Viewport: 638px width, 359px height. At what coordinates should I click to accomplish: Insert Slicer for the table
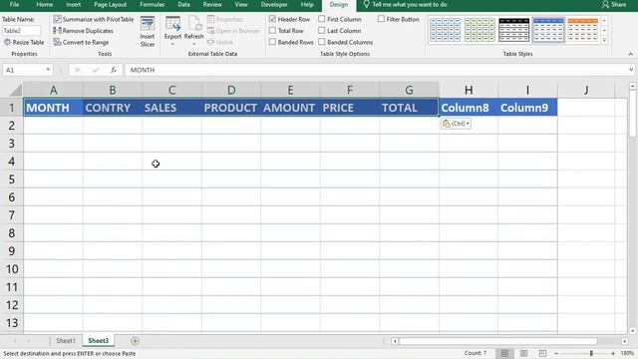pos(148,32)
